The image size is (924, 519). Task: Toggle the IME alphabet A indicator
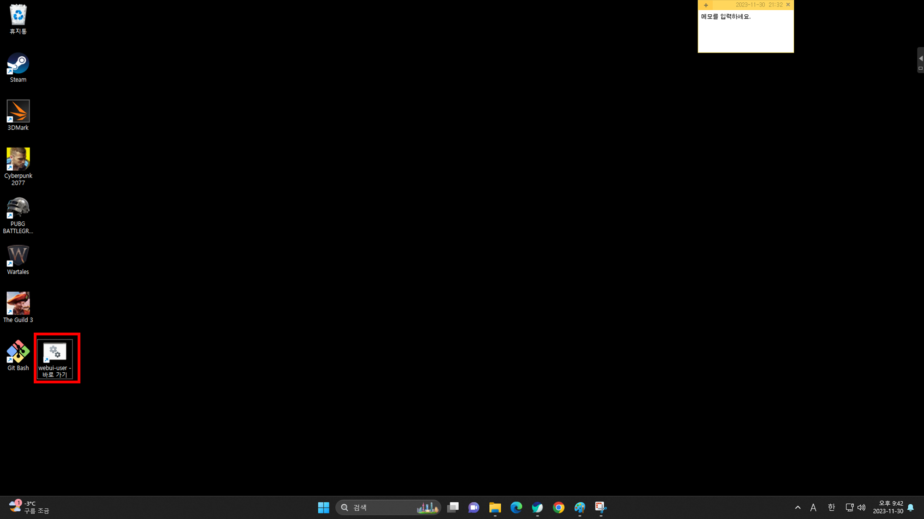[813, 507]
